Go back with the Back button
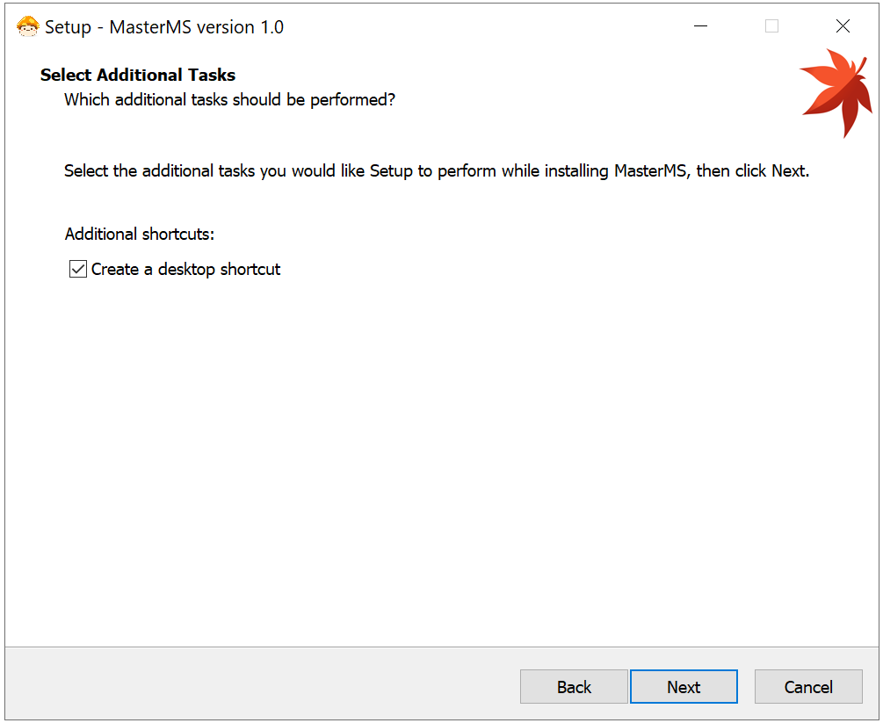 (x=574, y=687)
